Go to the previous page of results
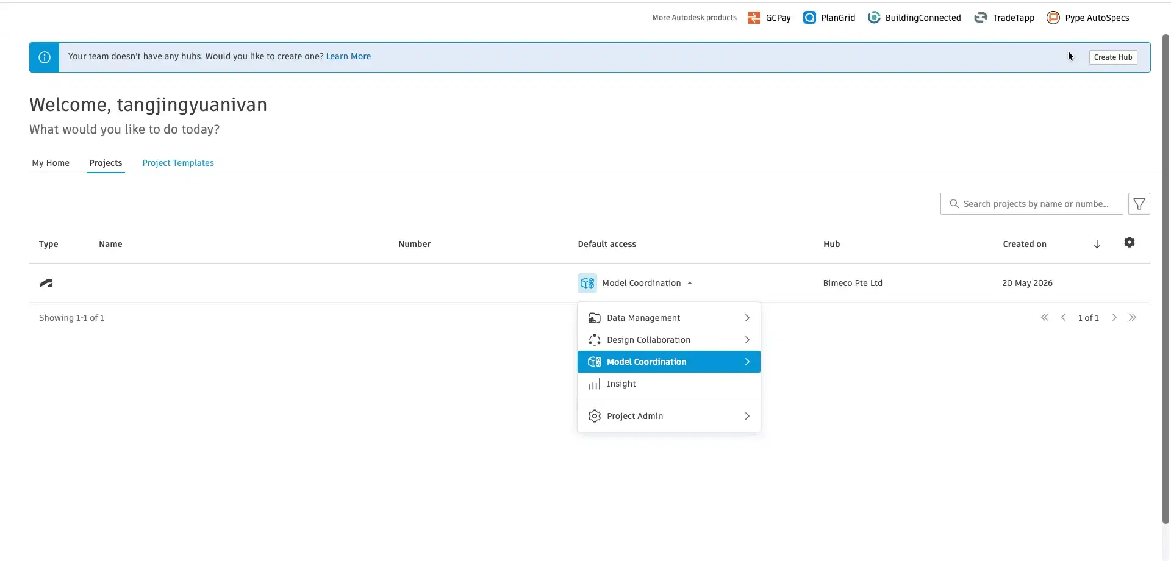 [1063, 317]
